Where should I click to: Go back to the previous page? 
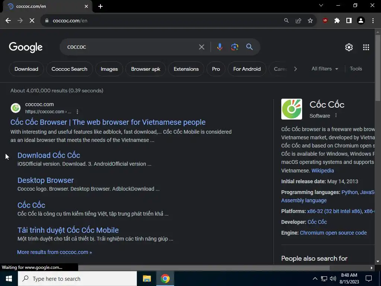[x=8, y=21]
